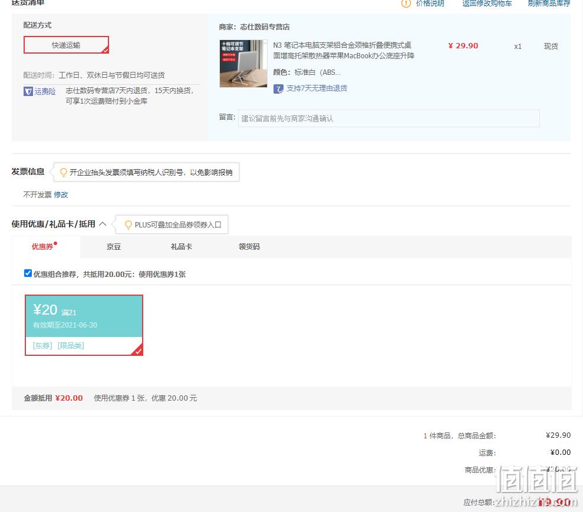Modify invoice settings via 修改 link
This screenshot has width=583, height=512.
[61, 194]
